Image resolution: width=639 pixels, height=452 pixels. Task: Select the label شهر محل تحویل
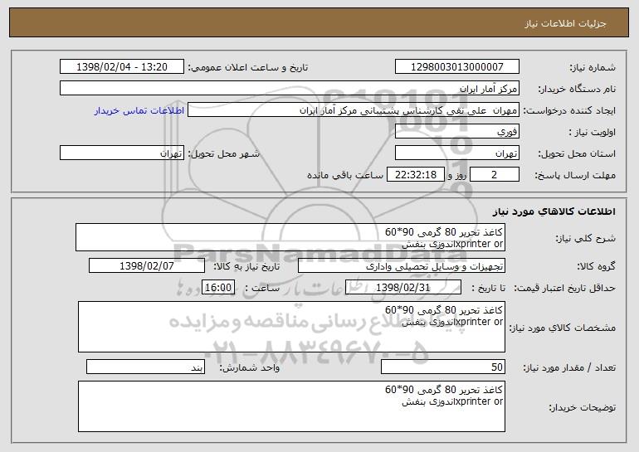tap(223, 153)
